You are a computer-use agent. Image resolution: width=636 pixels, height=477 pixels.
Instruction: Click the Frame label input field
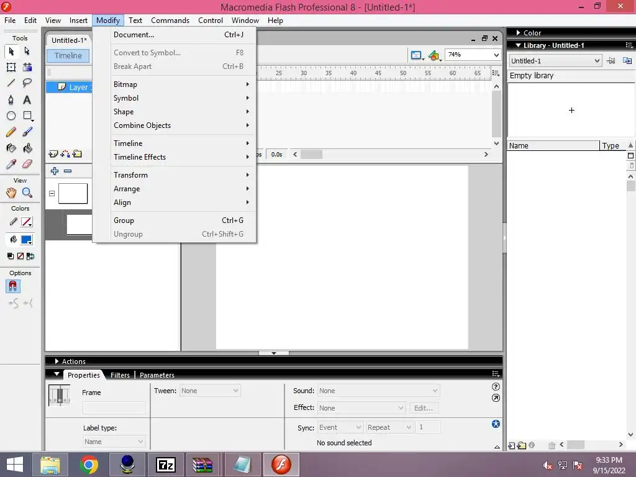(114, 407)
